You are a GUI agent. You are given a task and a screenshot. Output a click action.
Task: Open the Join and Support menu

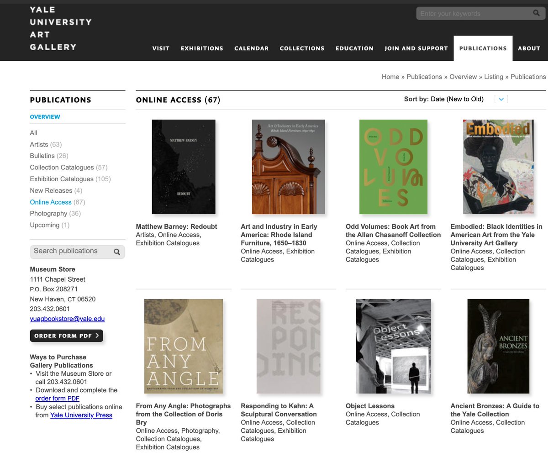coord(416,48)
